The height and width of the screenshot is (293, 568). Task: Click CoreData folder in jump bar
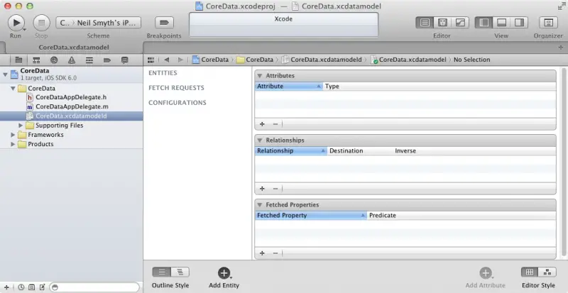point(255,60)
